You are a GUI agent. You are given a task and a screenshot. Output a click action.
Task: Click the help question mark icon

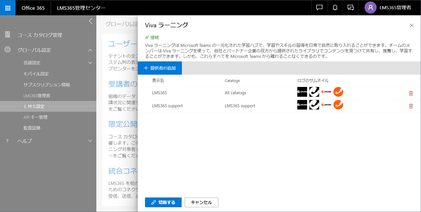tap(7, 141)
